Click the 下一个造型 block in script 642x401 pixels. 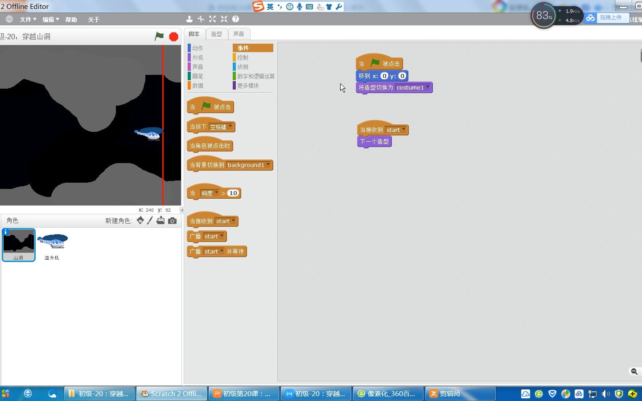(374, 141)
